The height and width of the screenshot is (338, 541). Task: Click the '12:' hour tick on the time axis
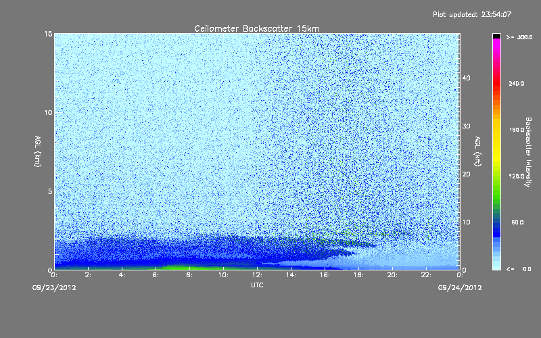[x=257, y=275]
